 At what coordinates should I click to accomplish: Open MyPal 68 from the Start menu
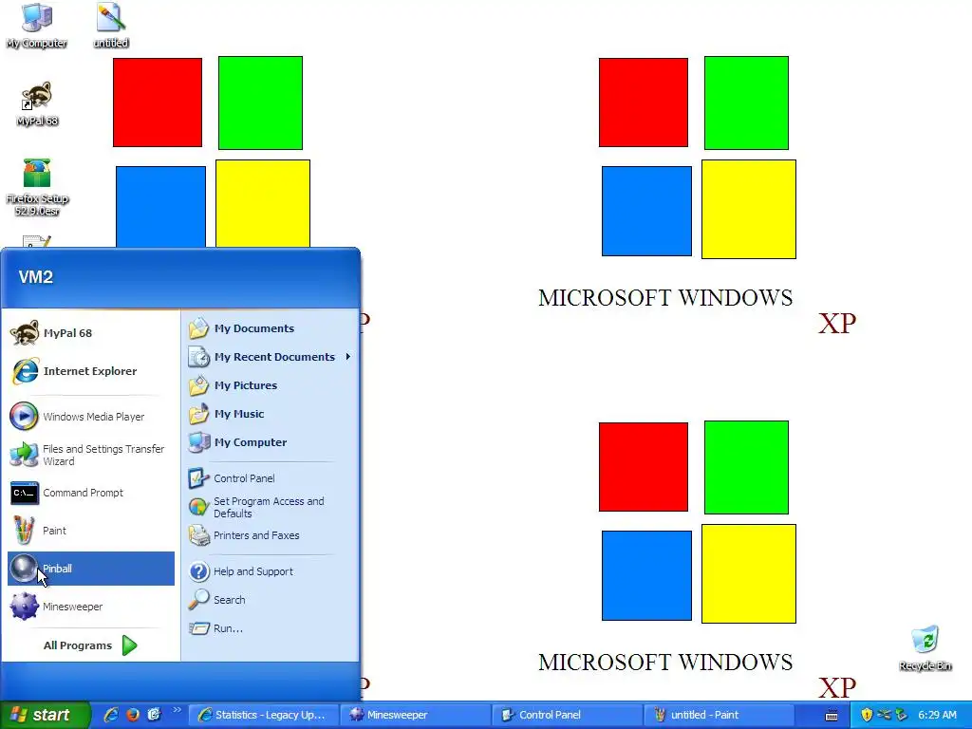click(91, 333)
